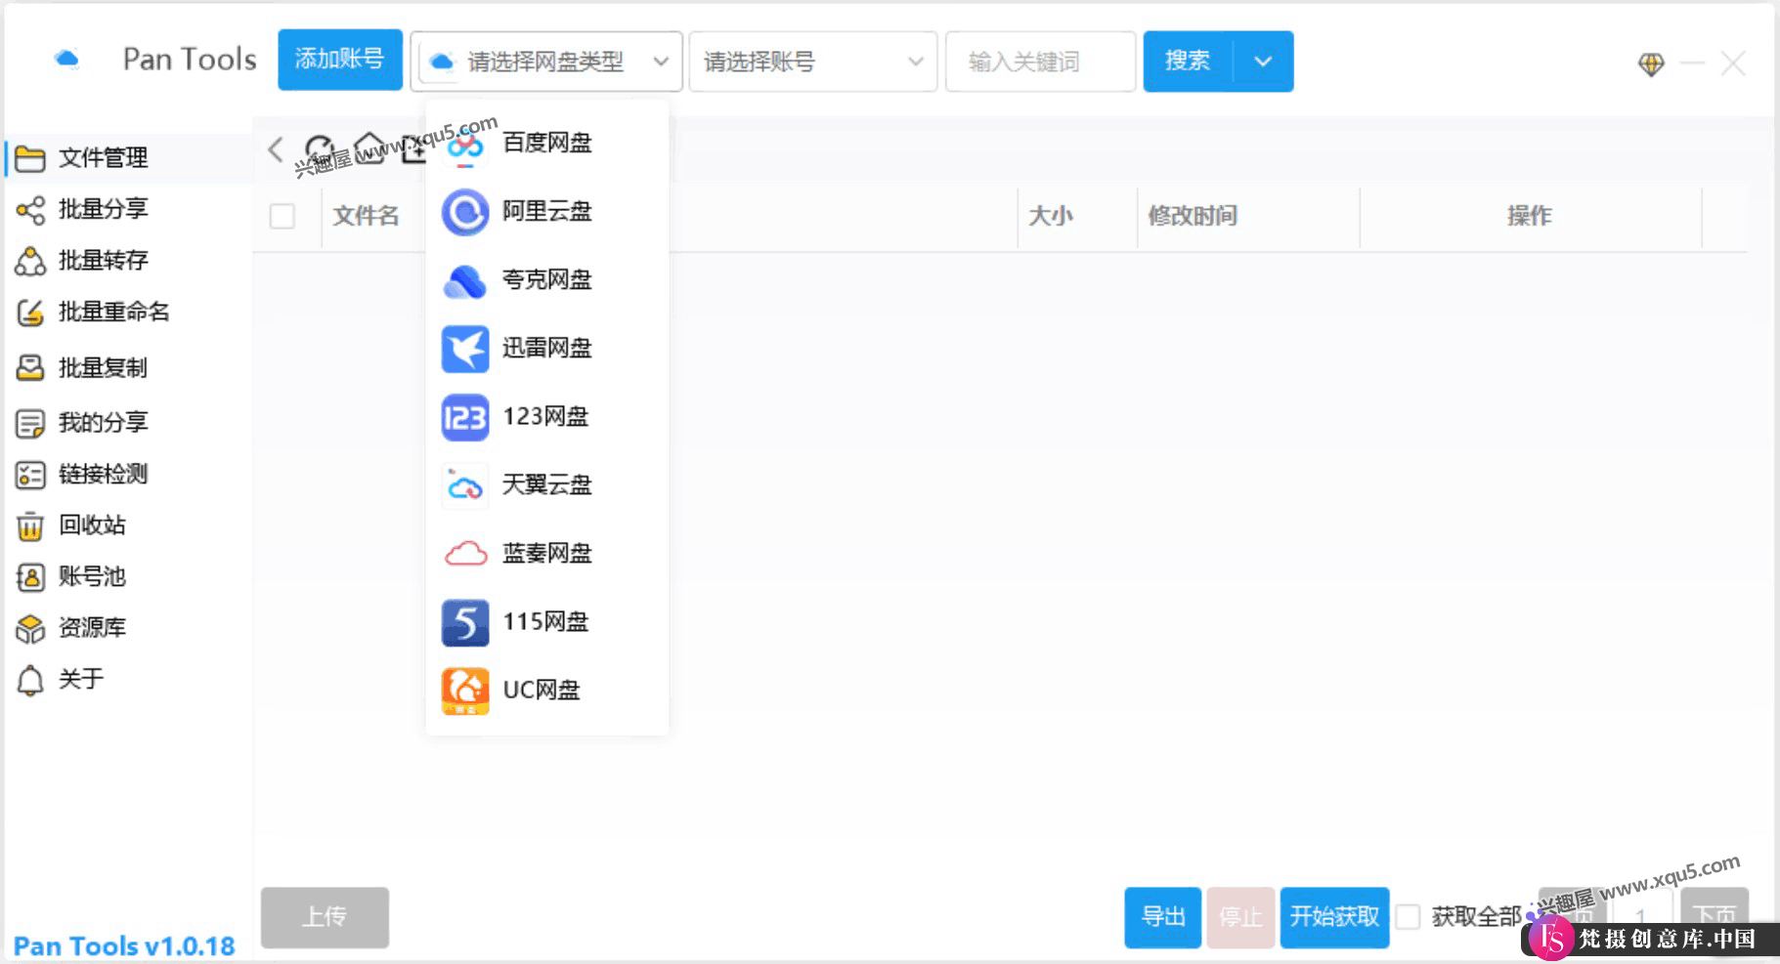1780x964 pixels.
Task: Open the 文件管理 section
Action: pos(127,158)
